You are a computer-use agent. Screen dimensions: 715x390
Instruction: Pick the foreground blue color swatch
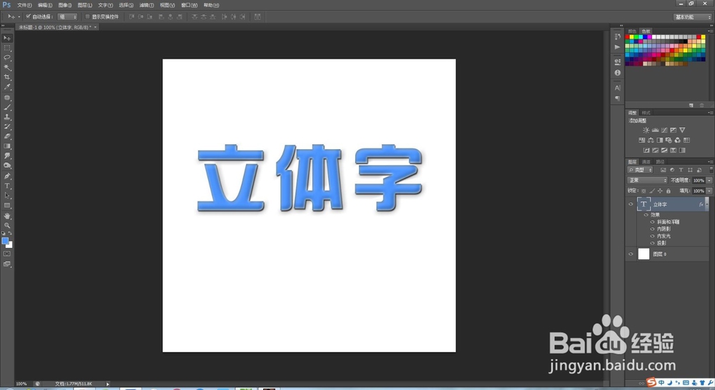(5, 241)
